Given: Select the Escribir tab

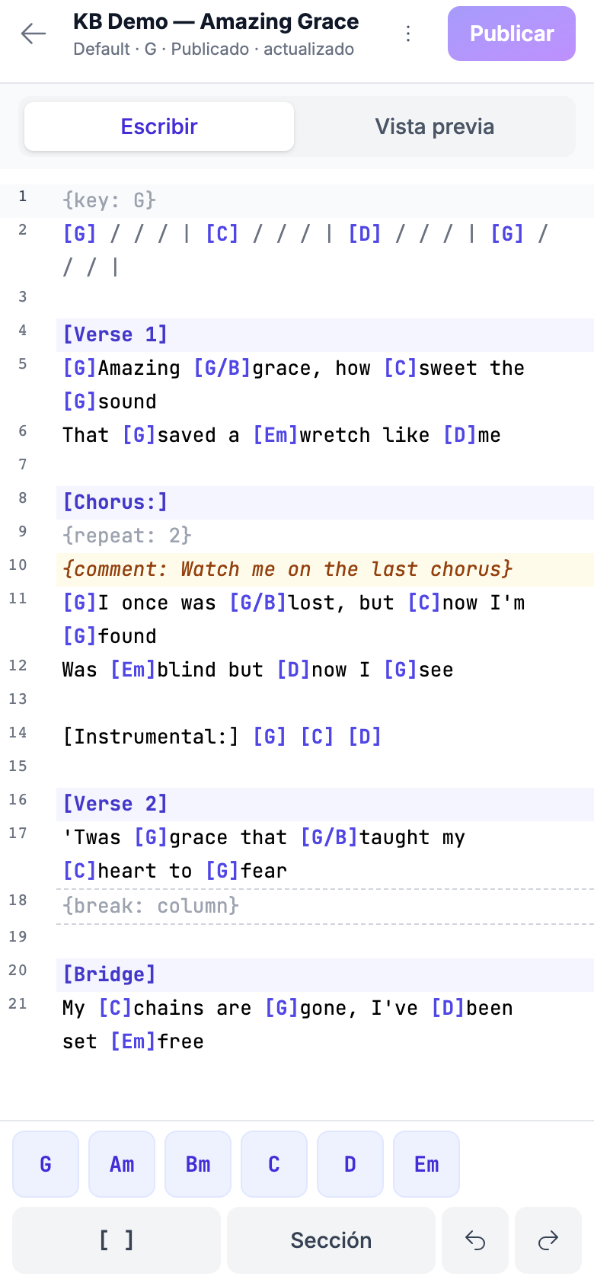Looking at the screenshot, I should tap(159, 126).
